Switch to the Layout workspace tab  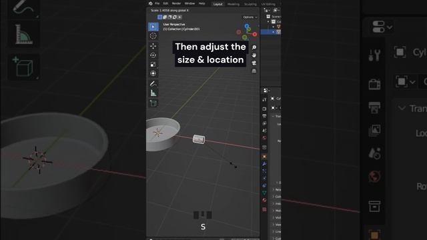click(218, 4)
